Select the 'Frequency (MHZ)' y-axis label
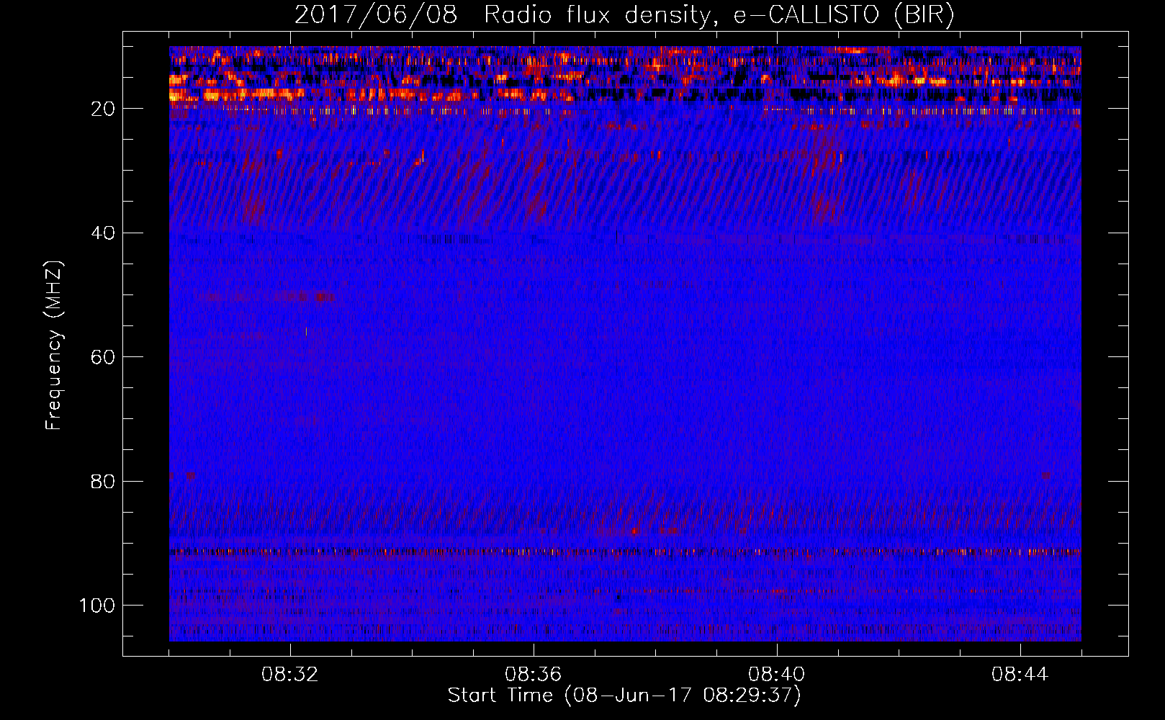 coord(54,345)
